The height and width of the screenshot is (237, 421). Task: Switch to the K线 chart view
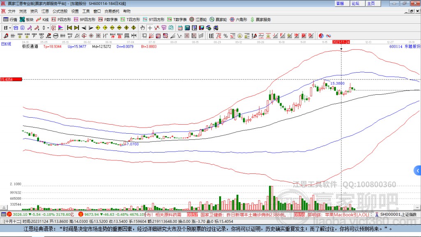pyautogui.click(x=42, y=20)
